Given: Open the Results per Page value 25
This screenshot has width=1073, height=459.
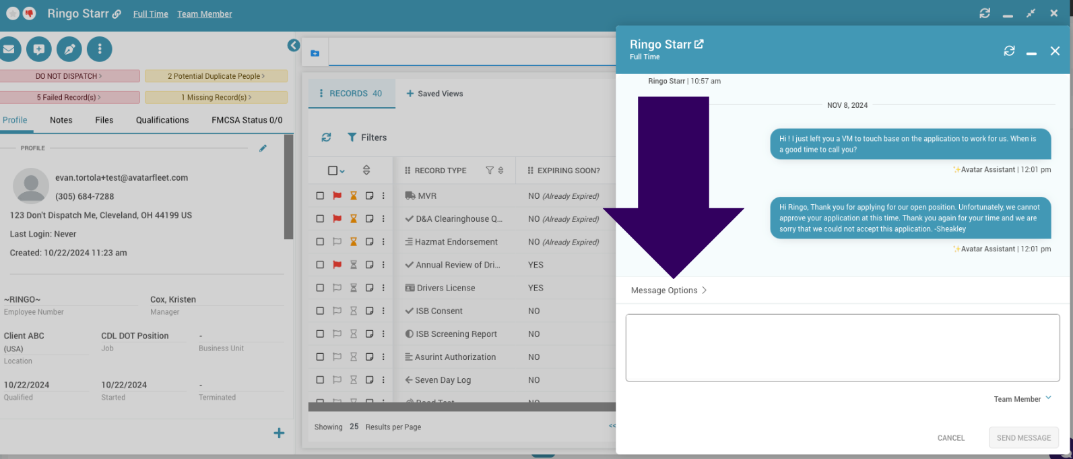Looking at the screenshot, I should pos(354,427).
